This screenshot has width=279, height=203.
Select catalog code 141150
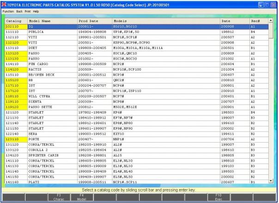[x=16, y=177]
